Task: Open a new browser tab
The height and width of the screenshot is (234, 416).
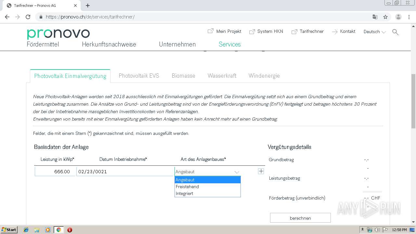Action: (x=88, y=6)
